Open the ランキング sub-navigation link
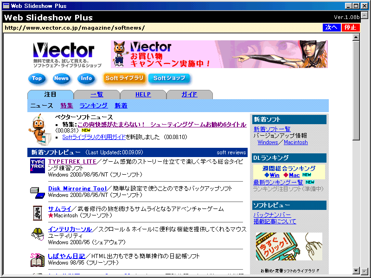371x278 pixels. [x=94, y=106]
